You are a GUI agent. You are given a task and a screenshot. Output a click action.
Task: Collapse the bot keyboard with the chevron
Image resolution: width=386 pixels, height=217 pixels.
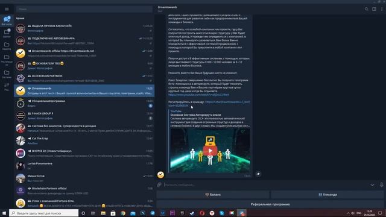[x=373, y=185]
